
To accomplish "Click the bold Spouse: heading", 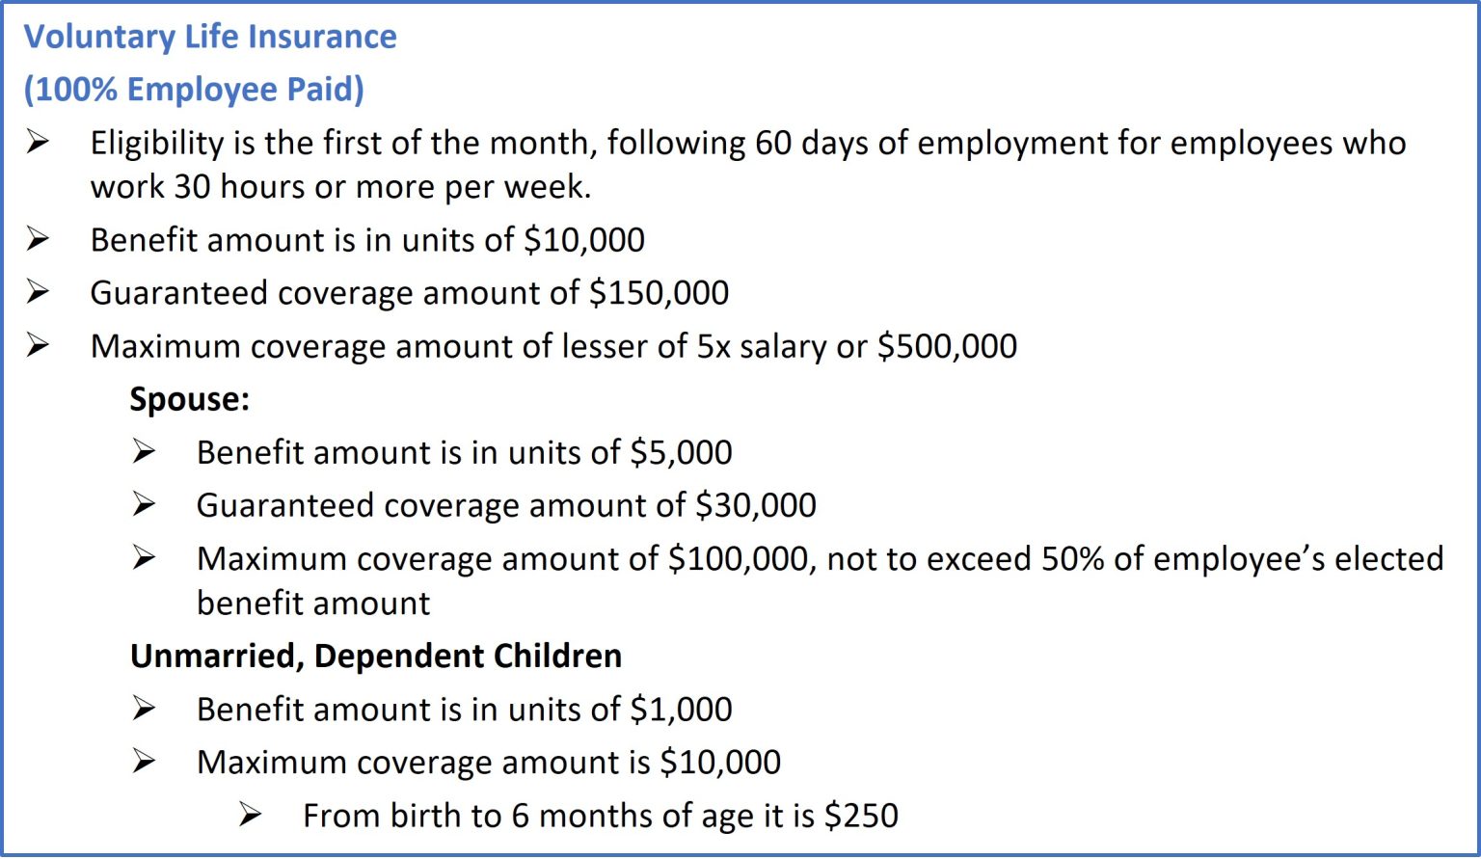I will pos(190,399).
